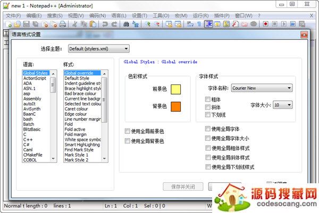Paste from clipboard using toolbar icon
The width and height of the screenshot is (319, 213).
(93, 24)
